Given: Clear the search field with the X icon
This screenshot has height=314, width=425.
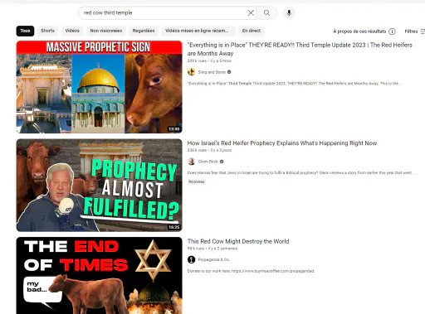Looking at the screenshot, I should coord(251,12).
